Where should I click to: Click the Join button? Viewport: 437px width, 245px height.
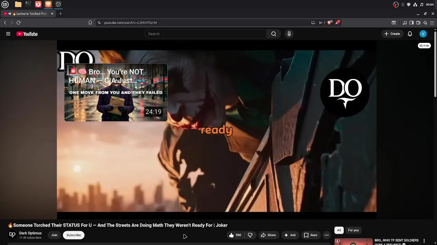(x=54, y=235)
